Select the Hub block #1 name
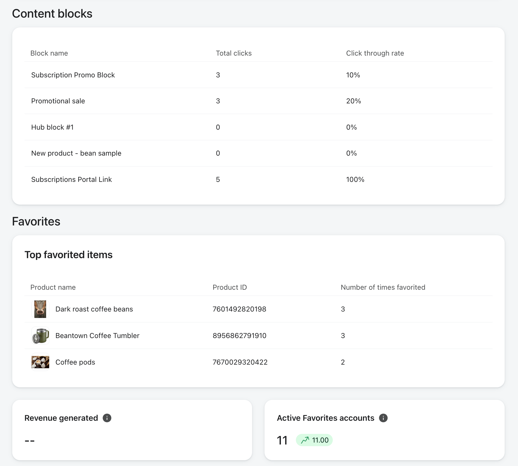This screenshot has width=518, height=466. coord(52,127)
